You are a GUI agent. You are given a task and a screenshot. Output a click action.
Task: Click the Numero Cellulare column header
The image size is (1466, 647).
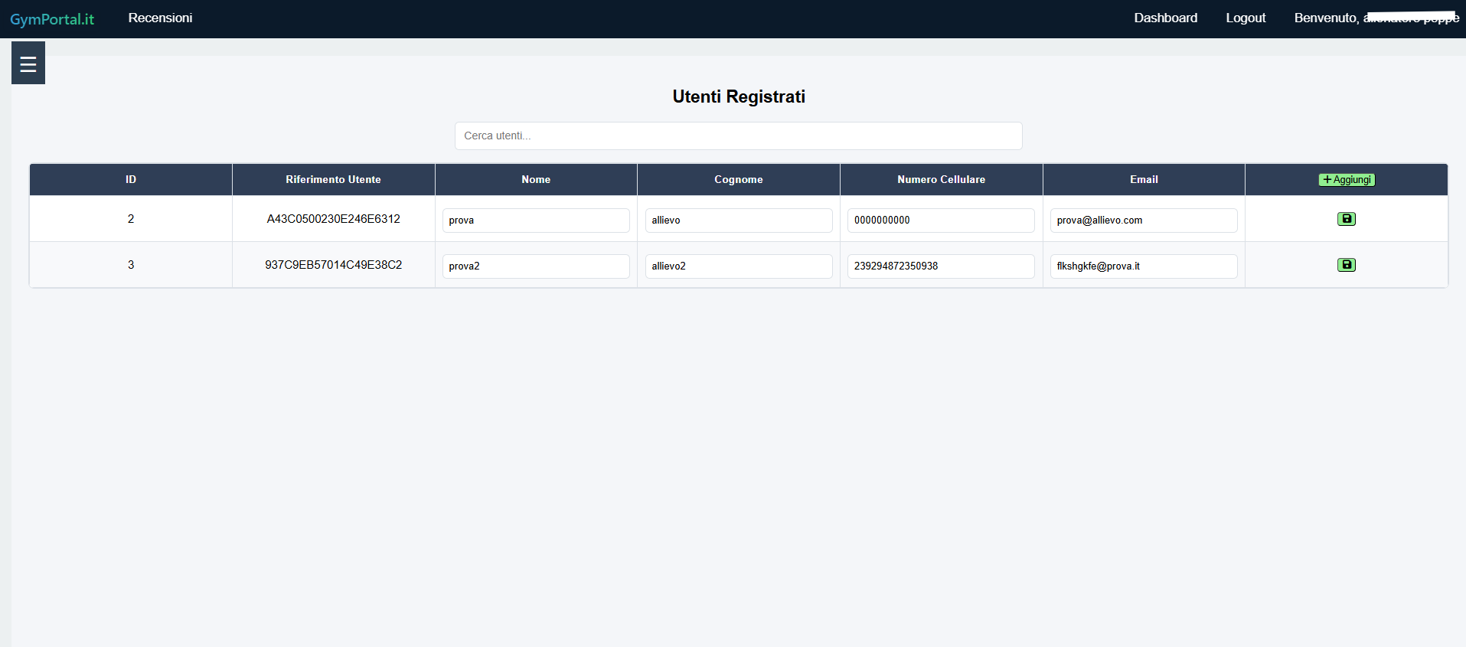click(x=941, y=179)
